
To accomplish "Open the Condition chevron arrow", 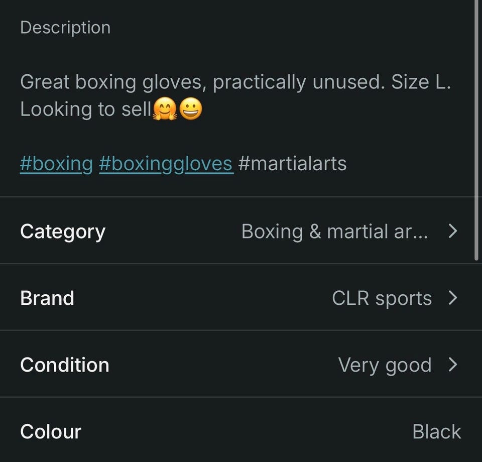I will [453, 365].
